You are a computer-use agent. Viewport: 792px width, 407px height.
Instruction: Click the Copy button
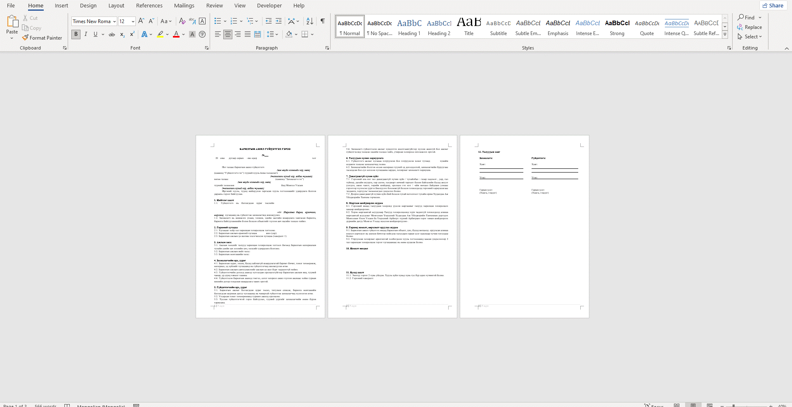(32, 28)
